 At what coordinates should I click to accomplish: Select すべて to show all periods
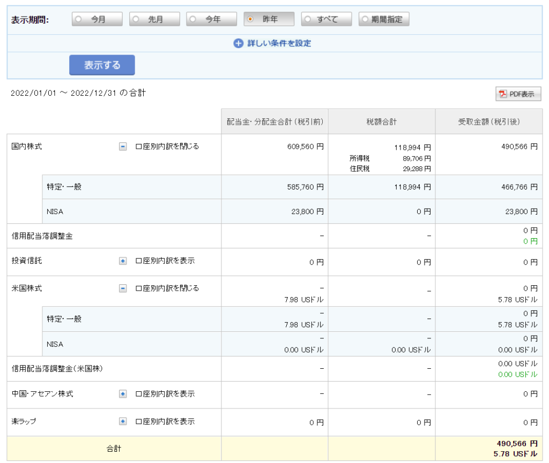coord(327,19)
